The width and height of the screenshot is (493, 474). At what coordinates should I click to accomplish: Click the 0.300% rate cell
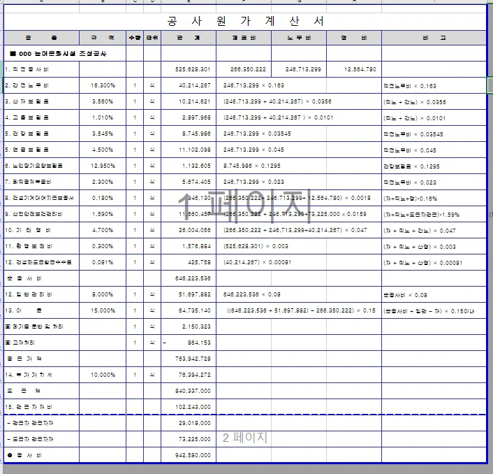(x=103, y=246)
